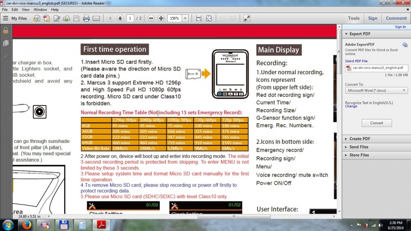The image size is (411, 231).
Task: Expand the Send Files section
Action: click(359, 147)
